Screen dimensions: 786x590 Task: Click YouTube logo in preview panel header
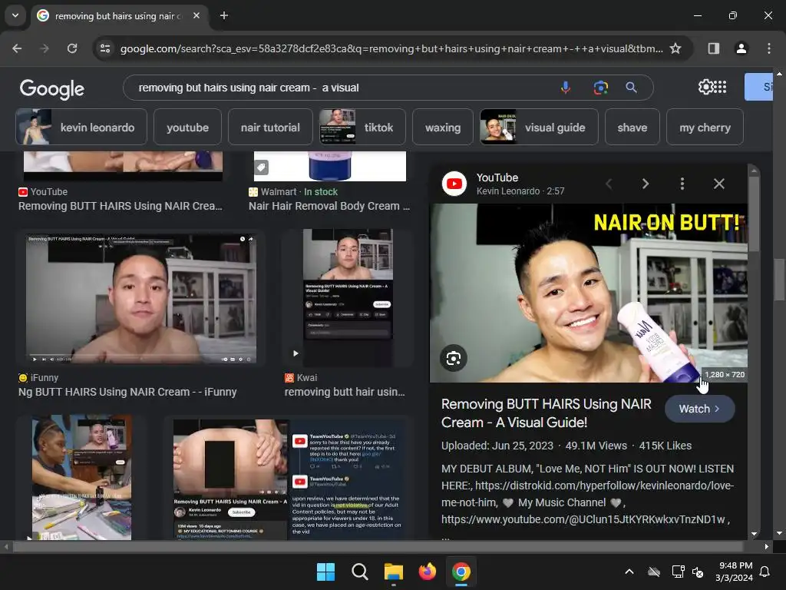coord(454,184)
